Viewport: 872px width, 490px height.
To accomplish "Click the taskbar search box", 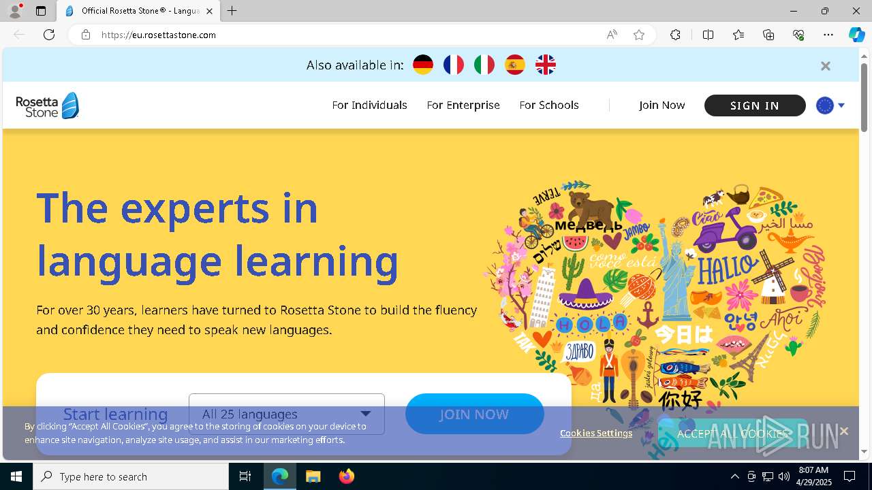I will 131,476.
